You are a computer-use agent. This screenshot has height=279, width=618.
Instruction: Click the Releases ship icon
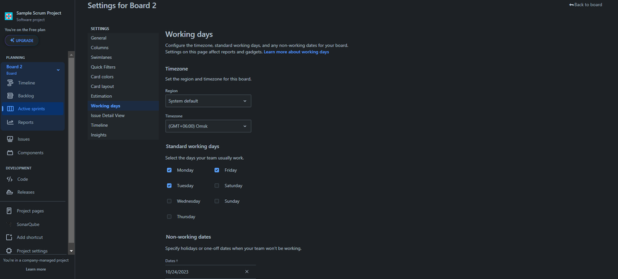[10, 192]
